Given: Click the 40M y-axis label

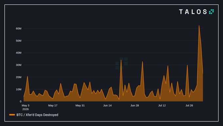Looking at the screenshot, I should click(19, 53).
